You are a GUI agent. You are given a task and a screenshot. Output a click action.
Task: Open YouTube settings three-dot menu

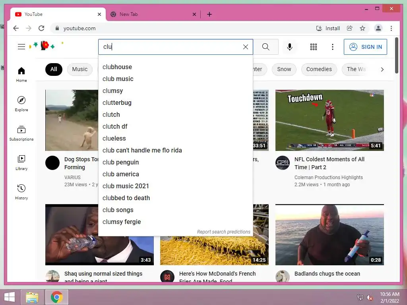[x=333, y=47]
